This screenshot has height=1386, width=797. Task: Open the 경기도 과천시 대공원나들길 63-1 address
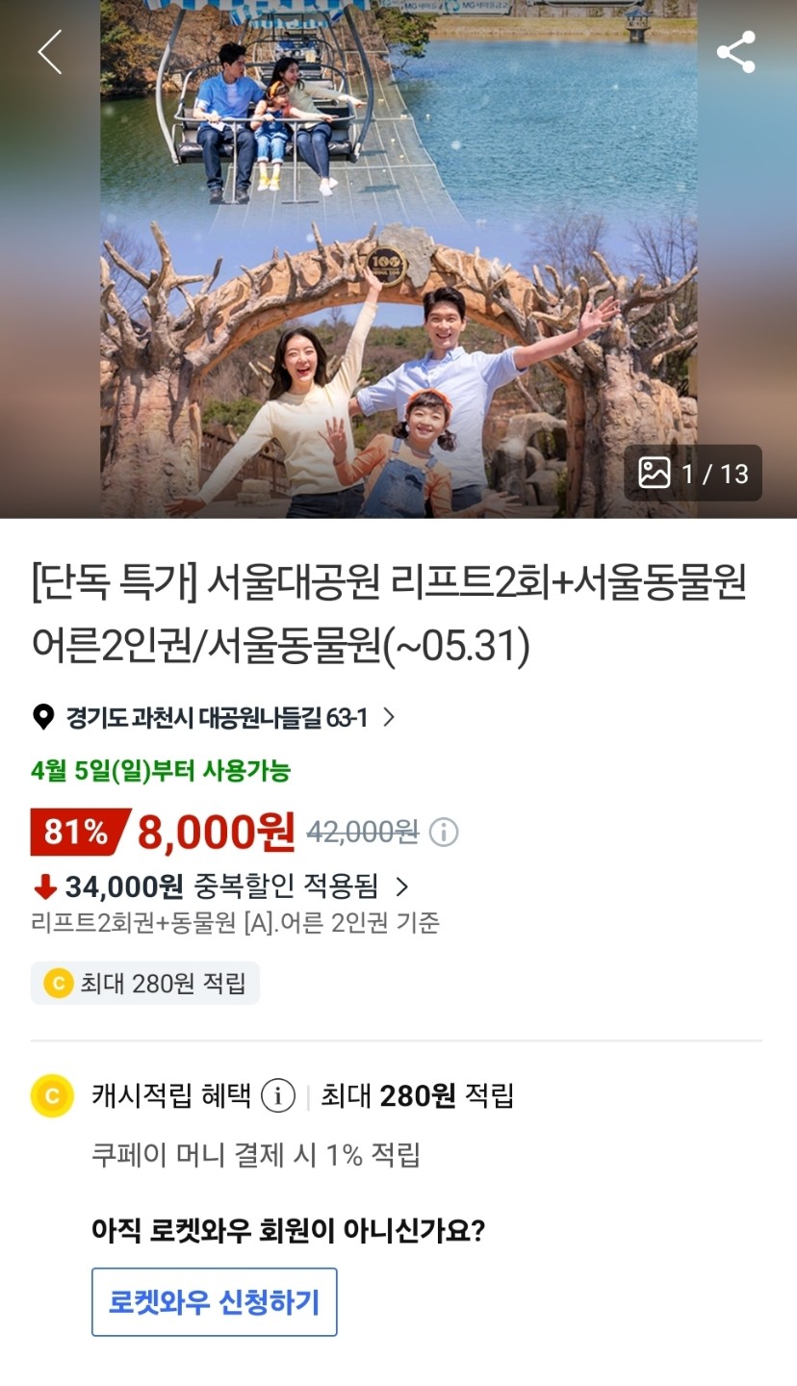tap(217, 717)
